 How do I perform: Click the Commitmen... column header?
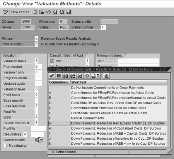(59, 82)
